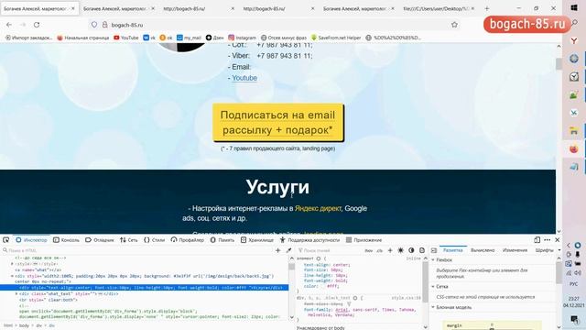The width and height of the screenshot is (586, 330).
Task: Open the tracking protection shield icon
Action: click(94, 25)
